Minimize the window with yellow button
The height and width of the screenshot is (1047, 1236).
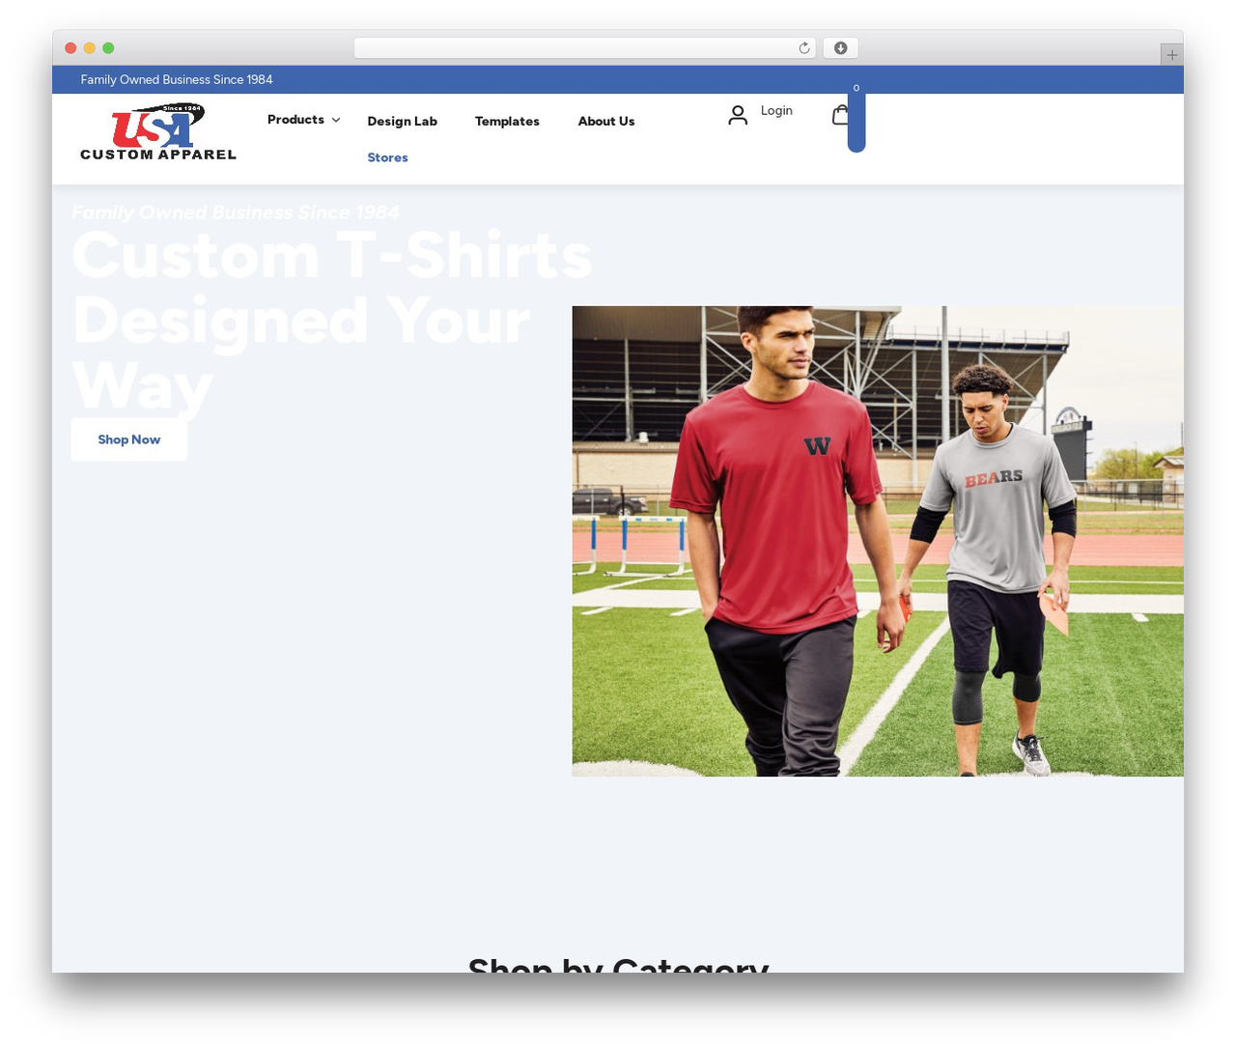click(90, 48)
